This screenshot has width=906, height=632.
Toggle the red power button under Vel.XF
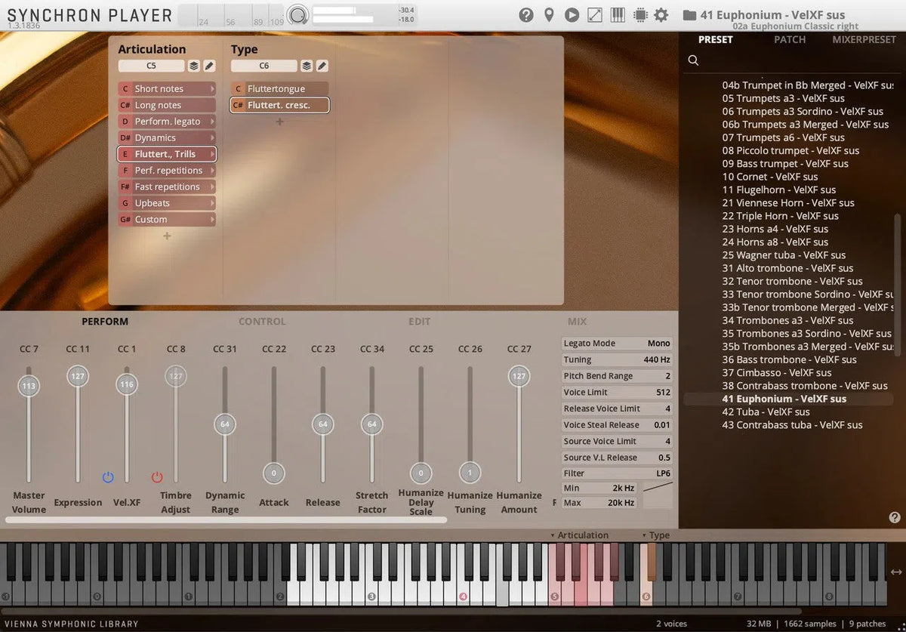pos(157,477)
